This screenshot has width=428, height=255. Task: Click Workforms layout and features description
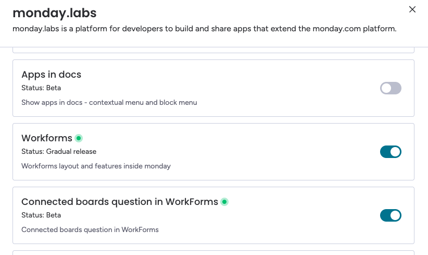[96, 166]
